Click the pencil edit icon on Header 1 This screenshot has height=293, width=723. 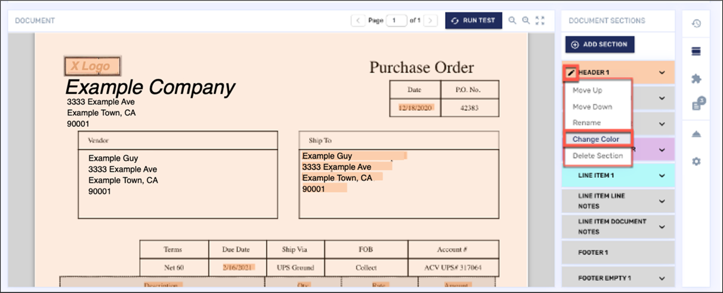coord(571,72)
